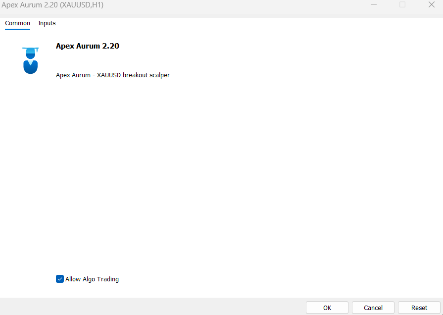Click the bold Apex Aurum 2.20 heading

click(88, 46)
